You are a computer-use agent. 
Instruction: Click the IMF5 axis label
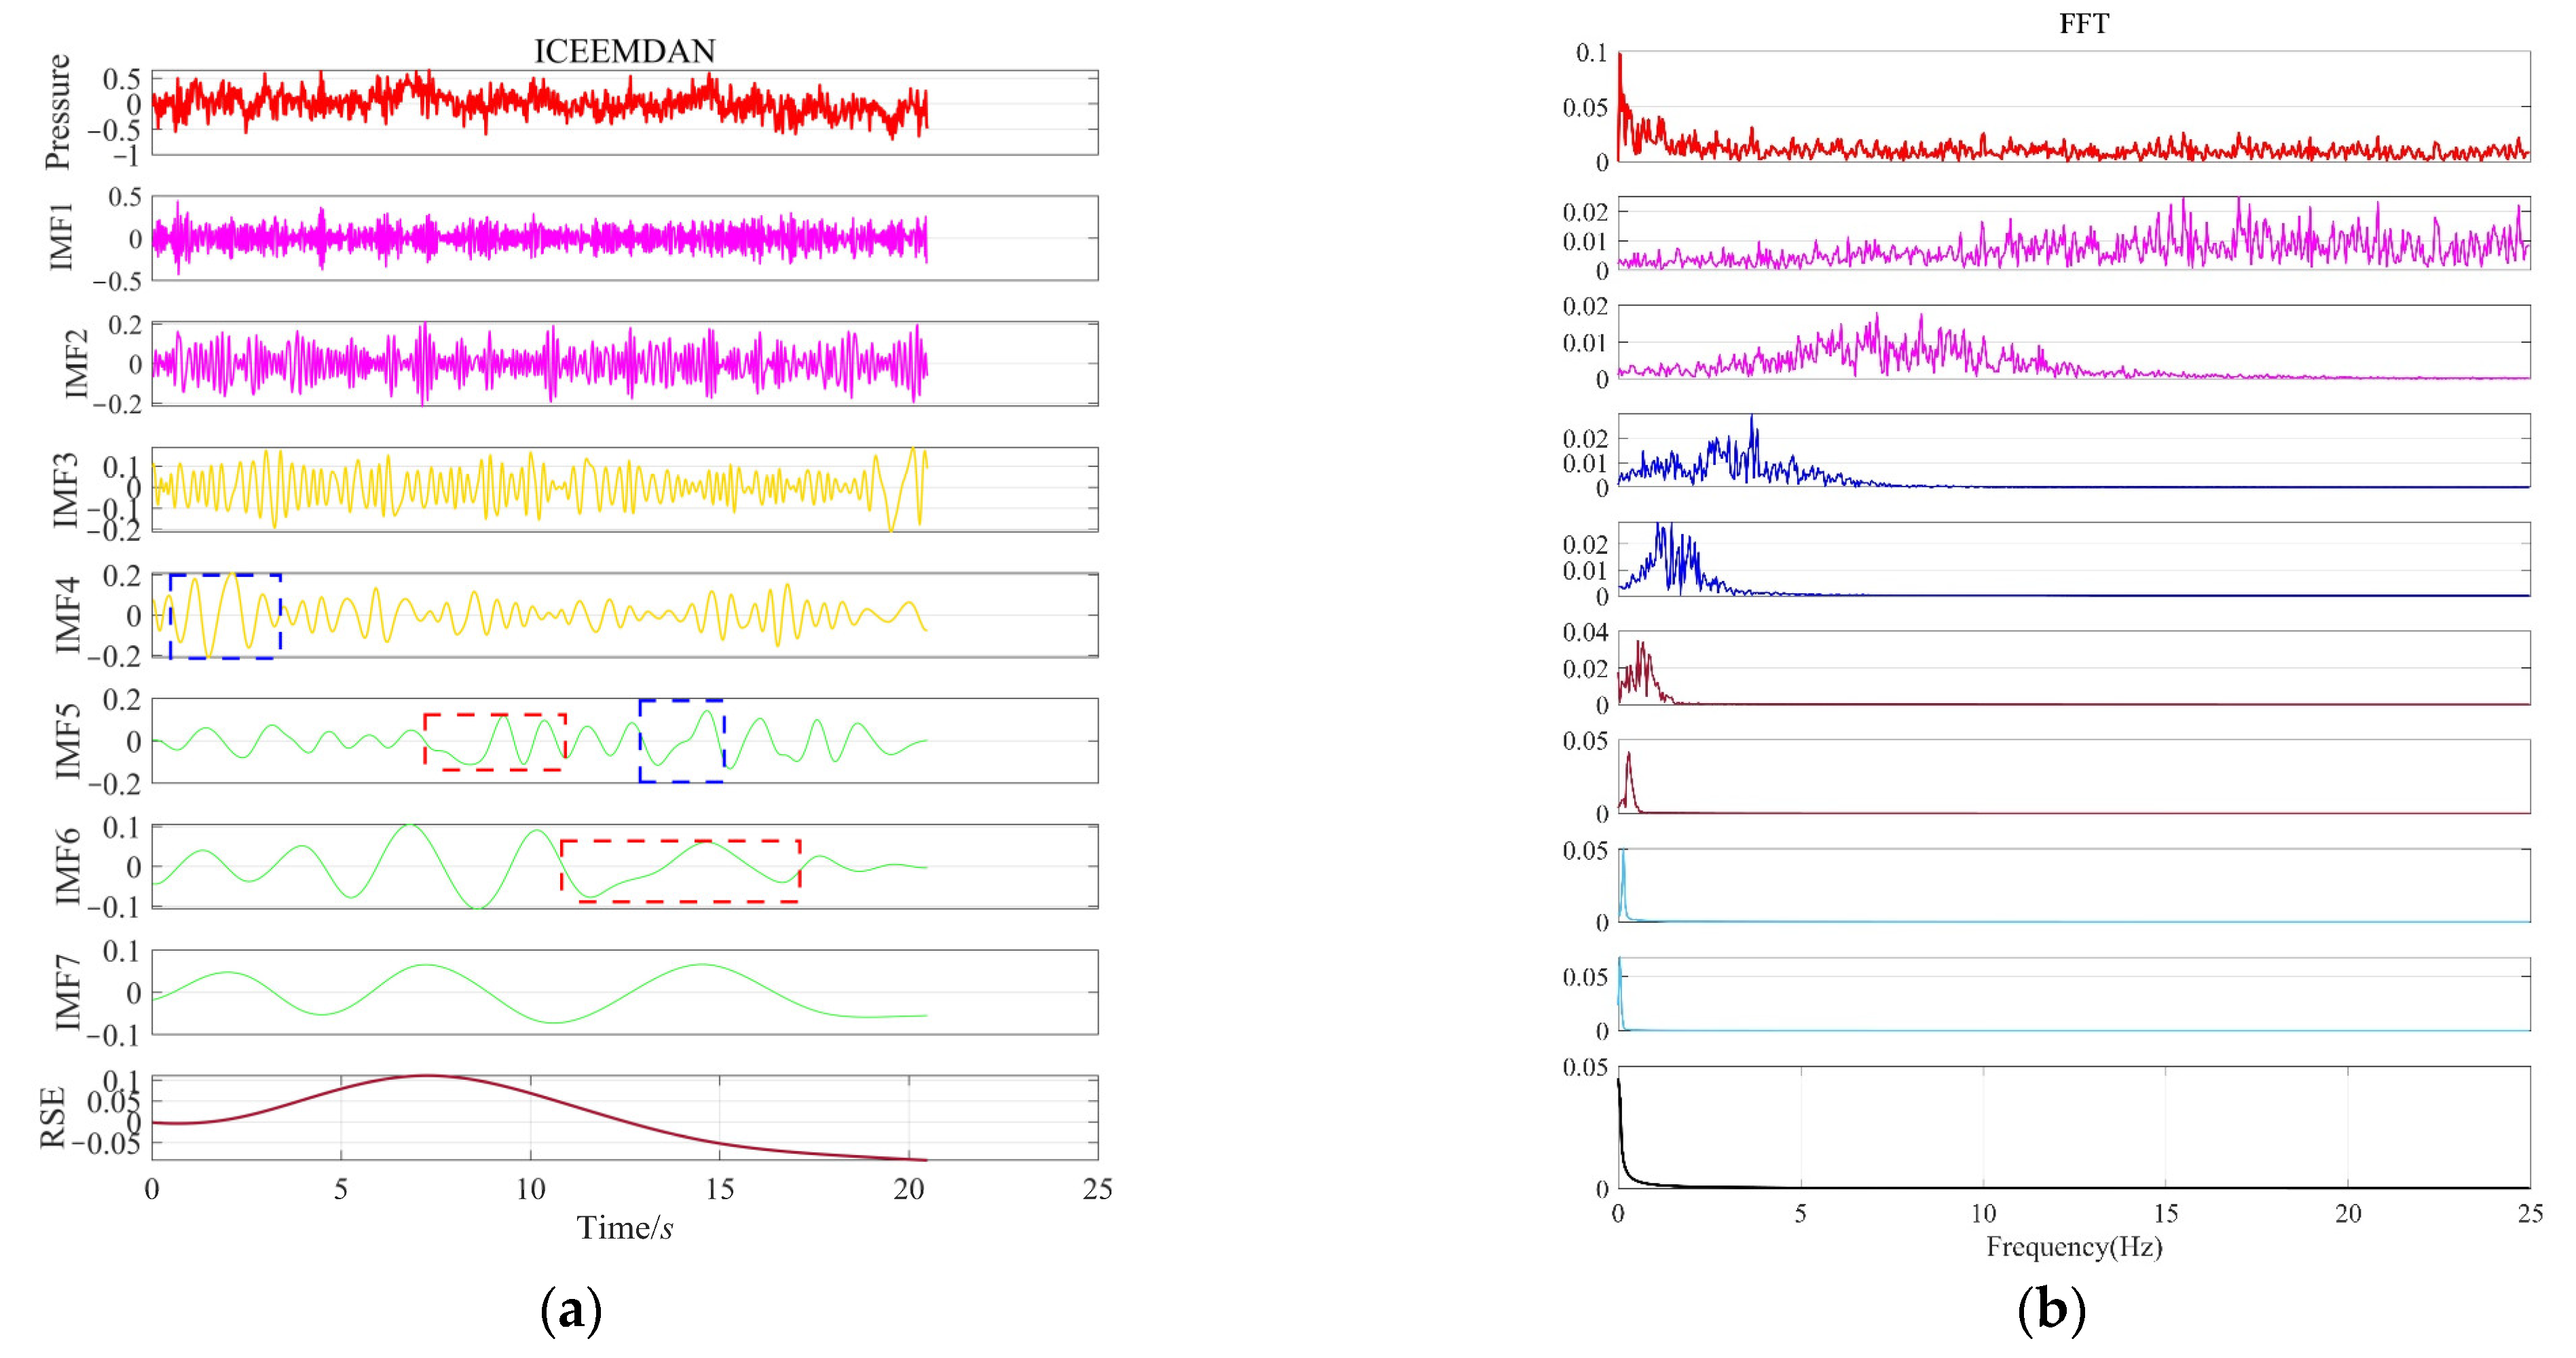tap(67, 742)
